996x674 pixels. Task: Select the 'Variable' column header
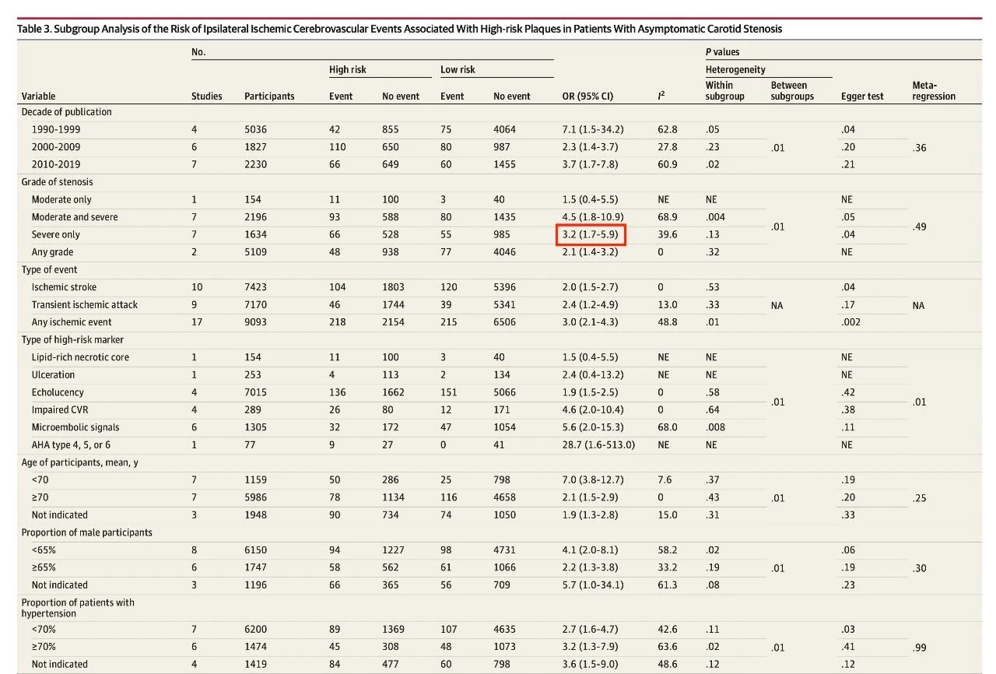[39, 97]
